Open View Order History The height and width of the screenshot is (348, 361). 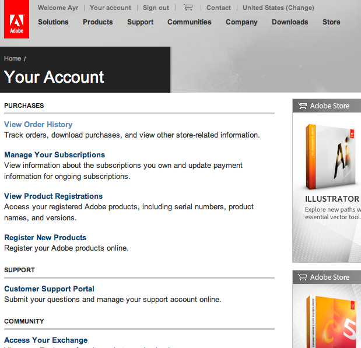[x=38, y=124]
